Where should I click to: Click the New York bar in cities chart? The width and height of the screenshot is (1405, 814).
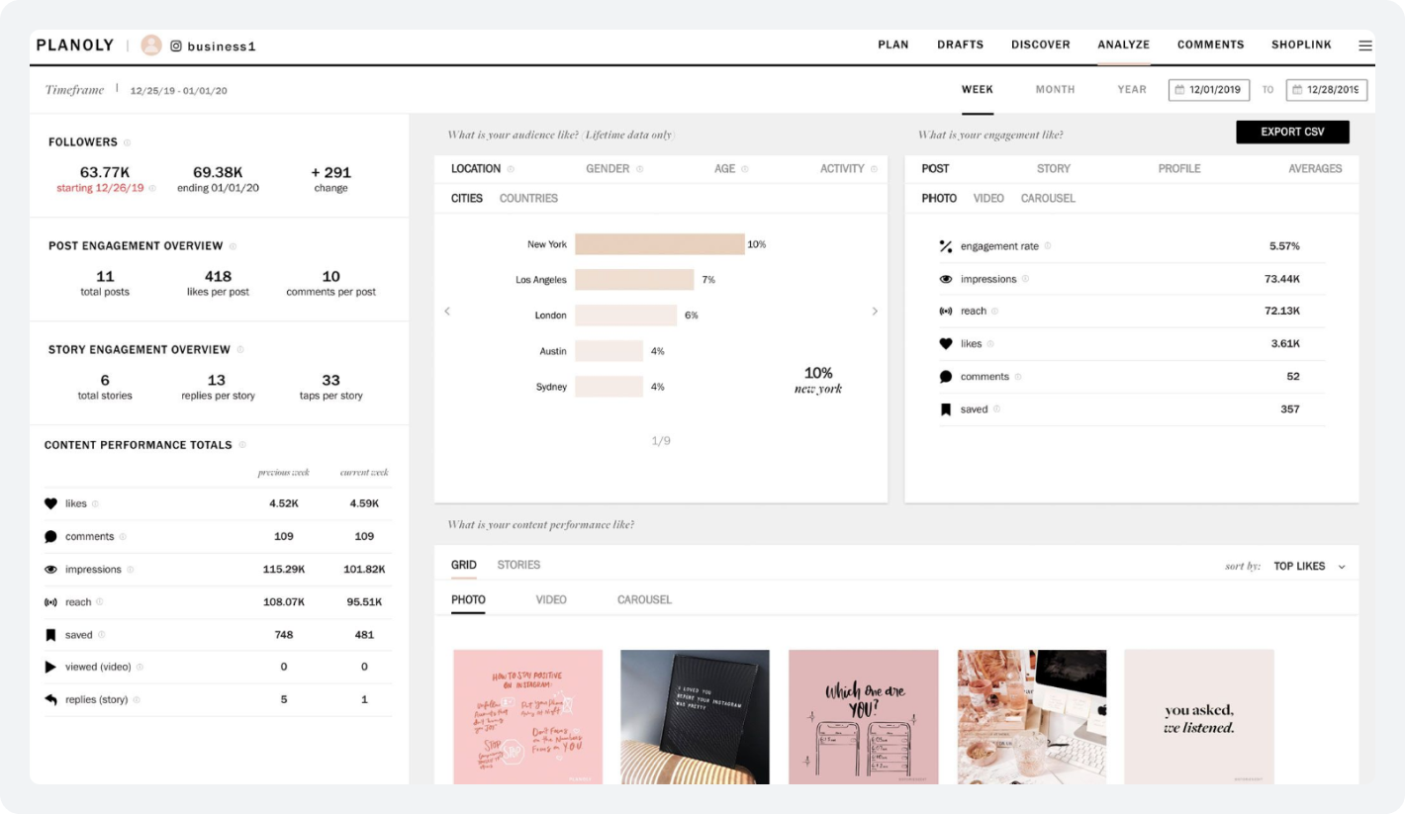pyautogui.click(x=659, y=244)
